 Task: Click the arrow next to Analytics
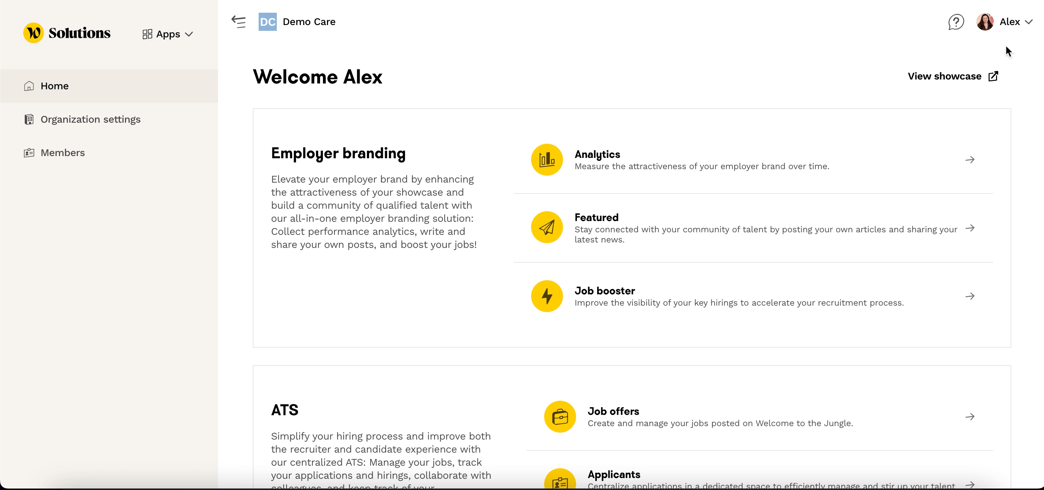click(x=970, y=160)
